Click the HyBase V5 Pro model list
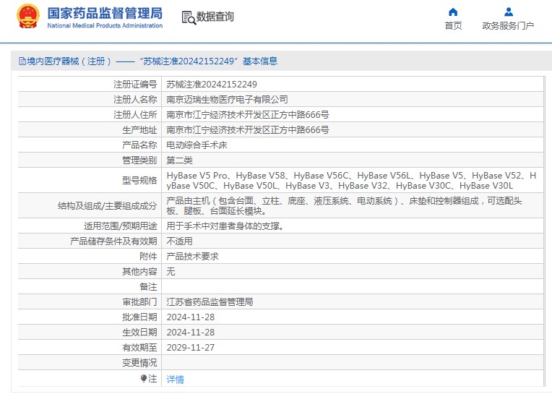The width and height of the screenshot is (552, 394). point(351,180)
